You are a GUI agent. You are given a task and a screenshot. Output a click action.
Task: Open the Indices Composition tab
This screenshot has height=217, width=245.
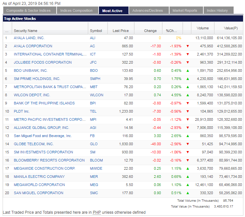[x=76, y=10]
